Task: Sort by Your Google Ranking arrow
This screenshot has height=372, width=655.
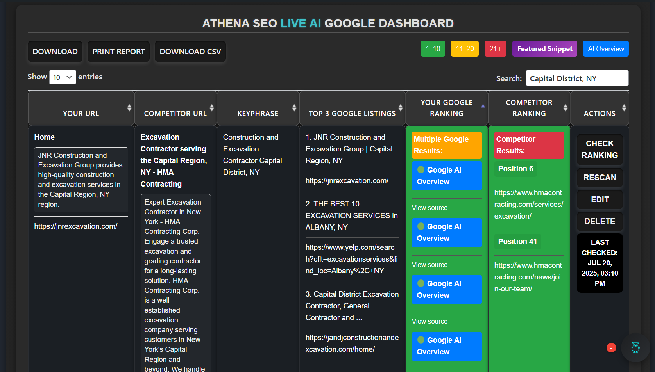Action: point(483,106)
